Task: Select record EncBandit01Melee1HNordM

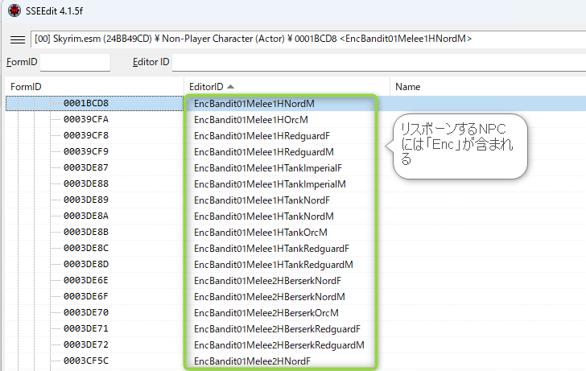Action: click(254, 104)
